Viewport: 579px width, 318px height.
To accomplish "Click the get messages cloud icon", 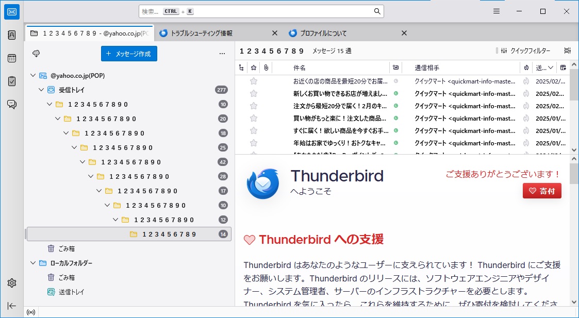I will (x=36, y=54).
